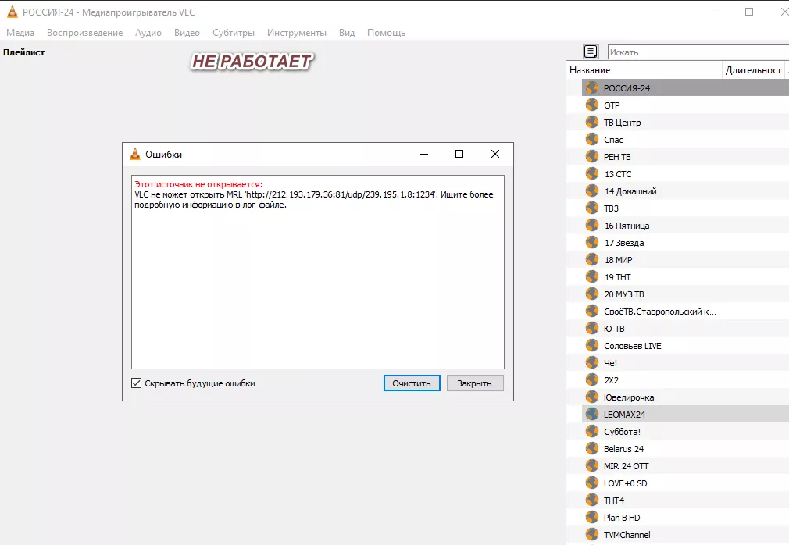Image resolution: width=789 pixels, height=545 pixels.
Task: Open the Помощь menu
Action: [386, 33]
